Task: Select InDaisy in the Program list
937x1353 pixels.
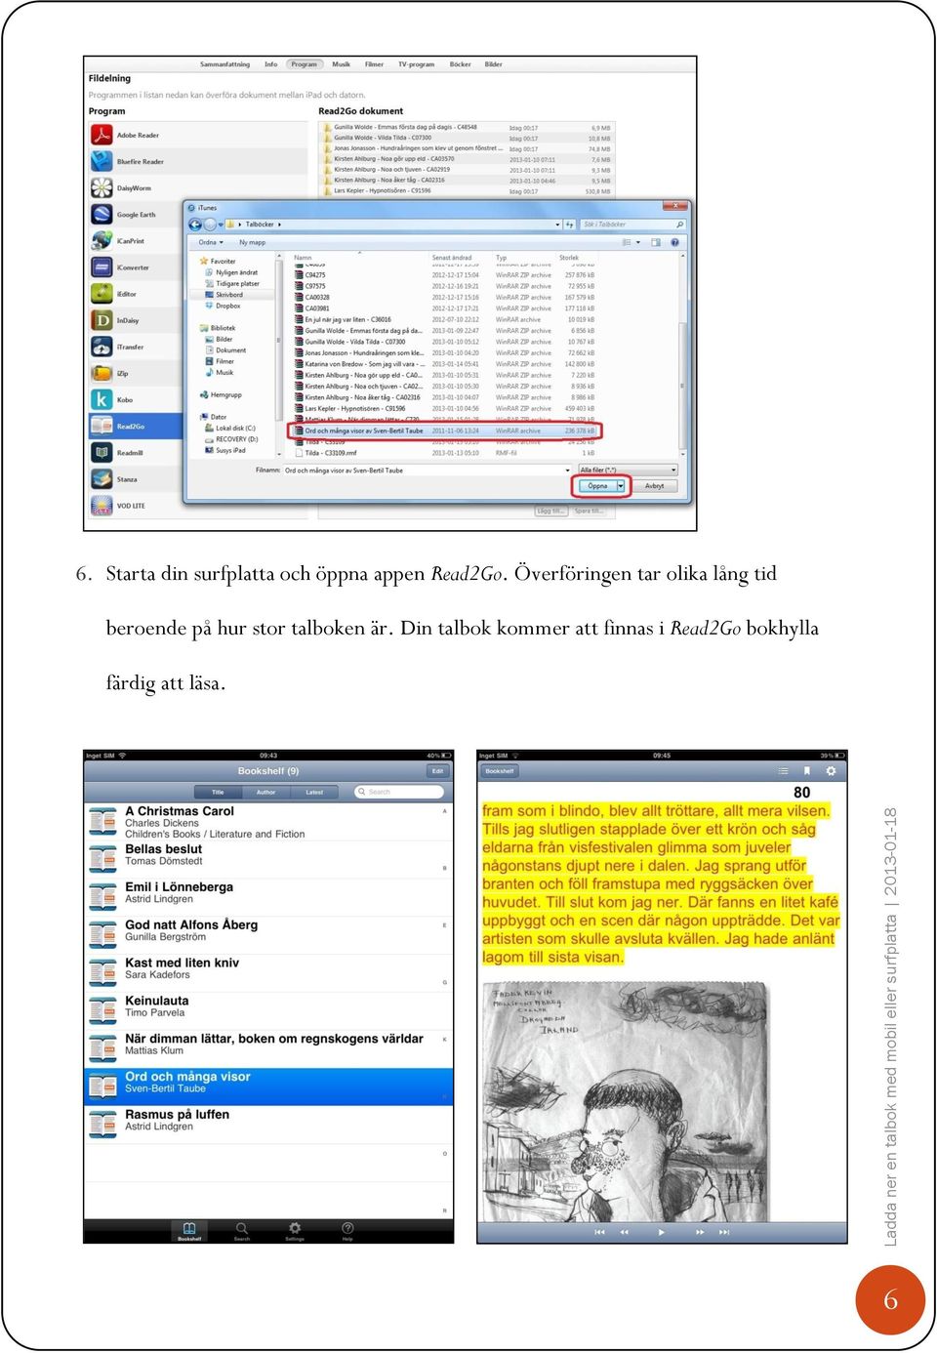Action: click(x=136, y=320)
